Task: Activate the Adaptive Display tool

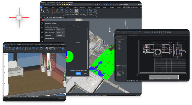Action: click(x=77, y=12)
